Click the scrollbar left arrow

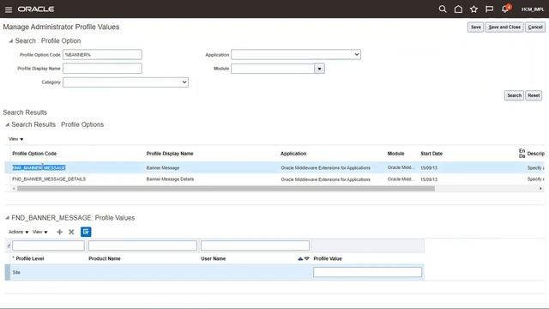click(14, 189)
